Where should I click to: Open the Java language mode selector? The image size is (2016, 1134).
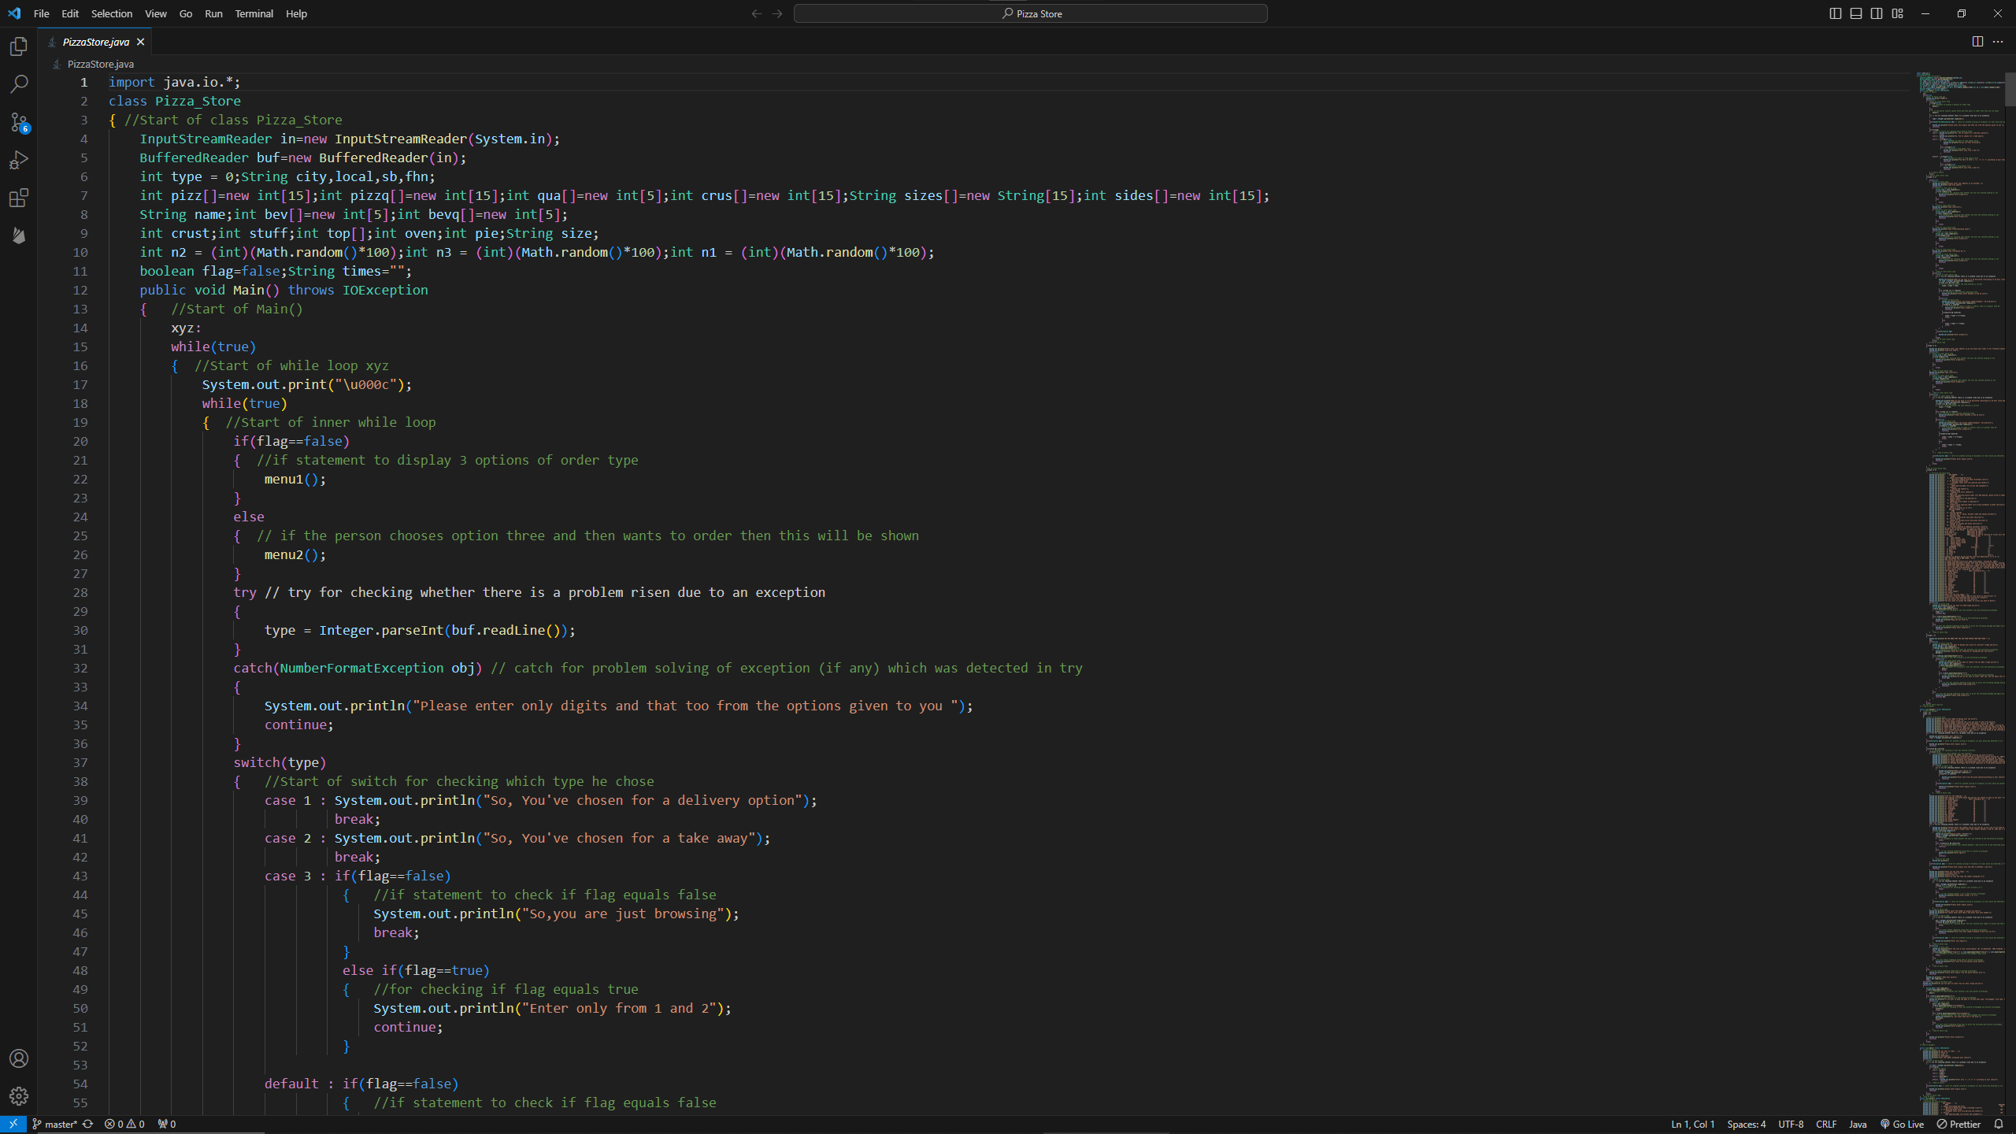[1858, 1124]
